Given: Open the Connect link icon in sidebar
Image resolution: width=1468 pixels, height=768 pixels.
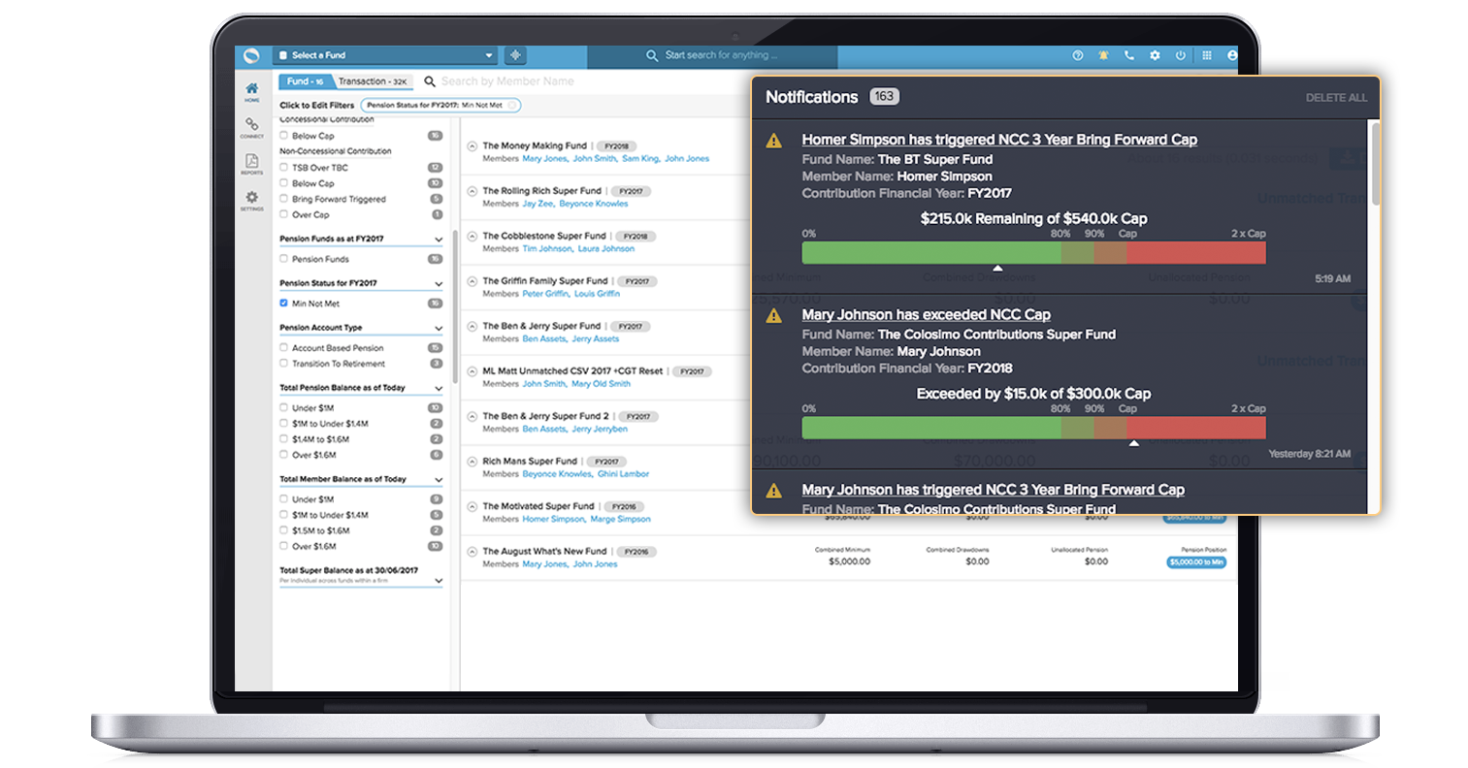Looking at the screenshot, I should click(x=251, y=127).
